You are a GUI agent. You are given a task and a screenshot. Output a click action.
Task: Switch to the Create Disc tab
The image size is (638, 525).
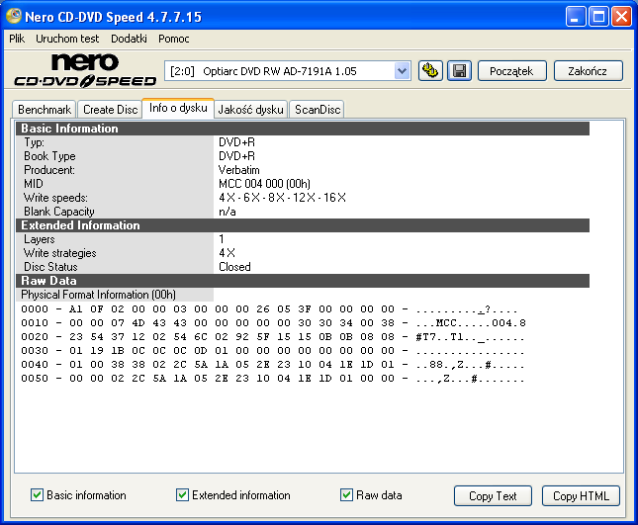pos(110,110)
